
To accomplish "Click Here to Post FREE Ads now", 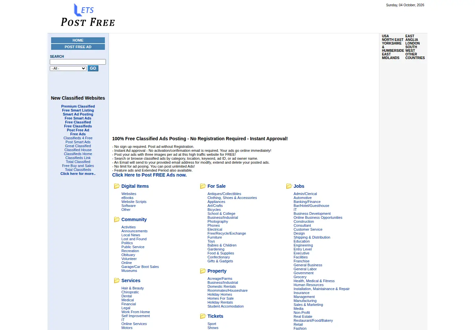I will pyautogui.click(x=149, y=175).
